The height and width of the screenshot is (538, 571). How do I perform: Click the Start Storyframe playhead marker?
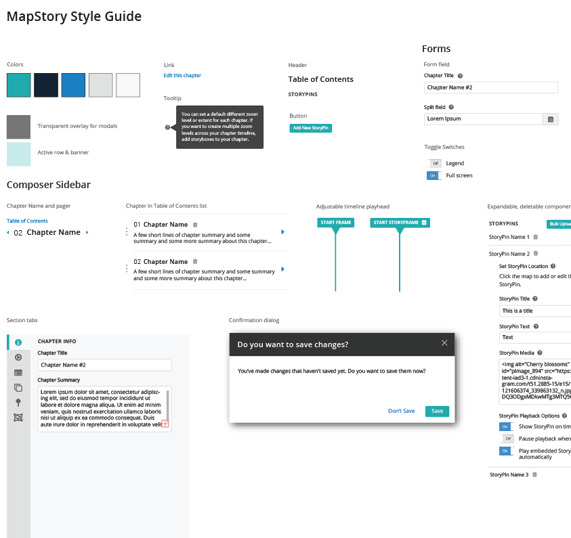tap(400, 223)
